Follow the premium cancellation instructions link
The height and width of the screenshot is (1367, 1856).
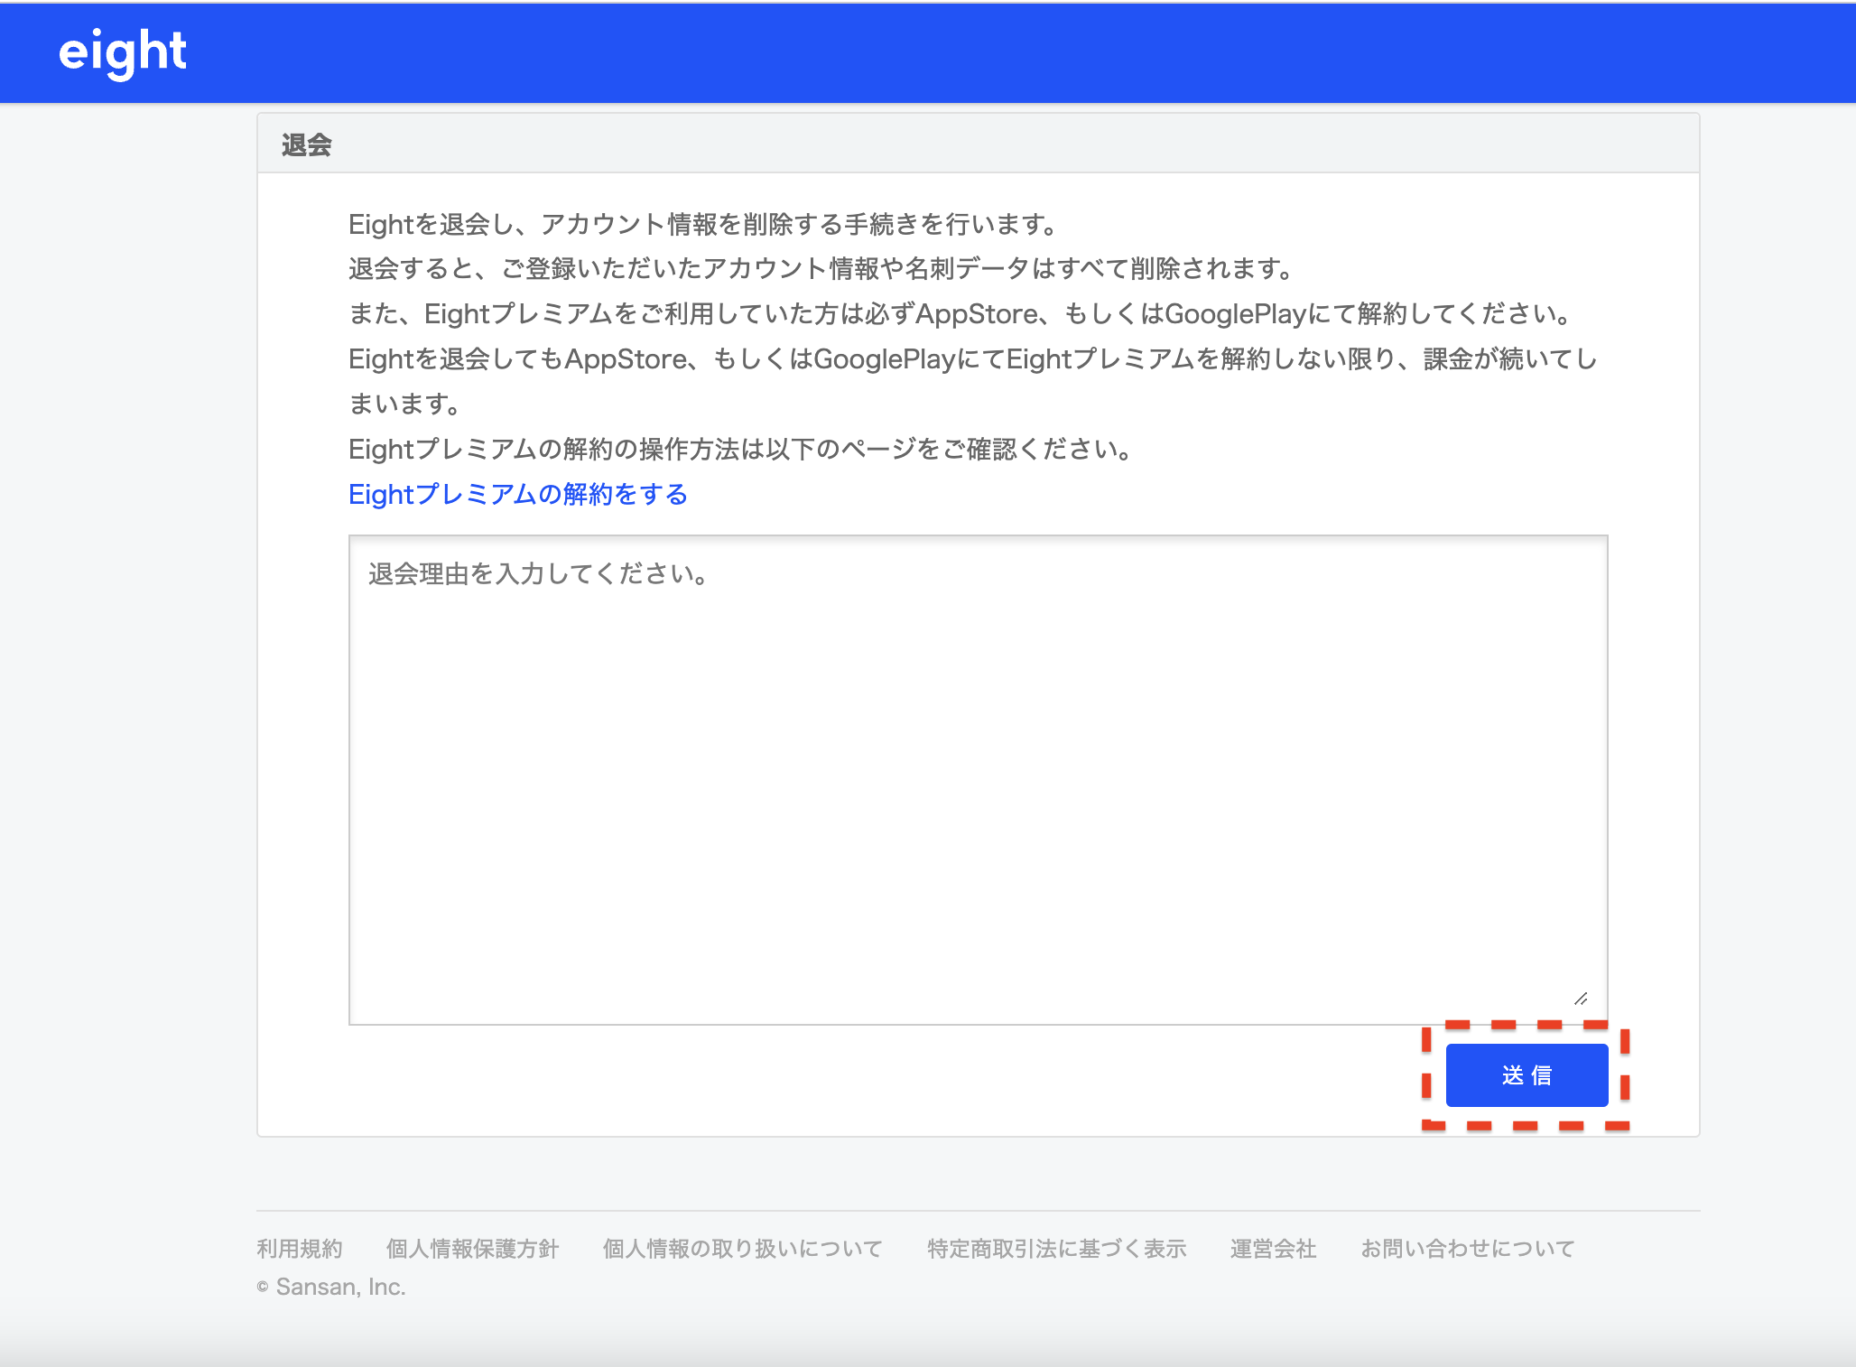[x=515, y=494]
